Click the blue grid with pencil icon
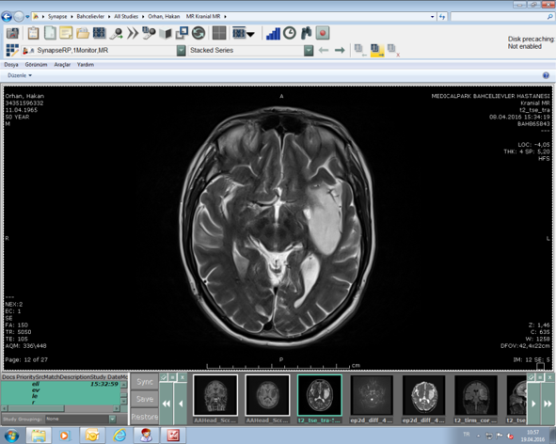 (12, 50)
